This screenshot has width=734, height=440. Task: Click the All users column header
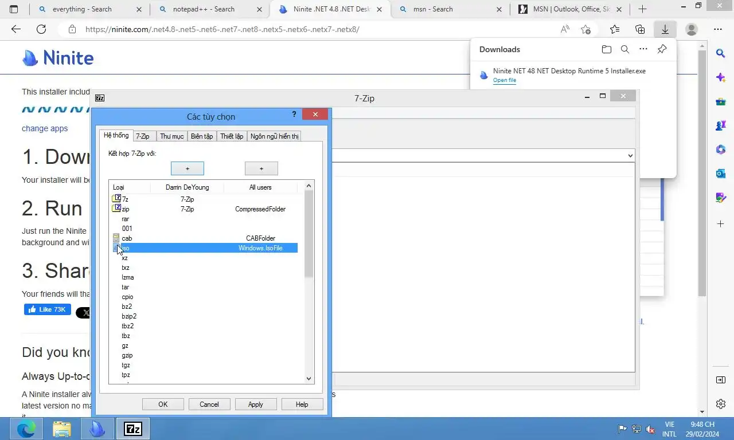click(x=260, y=187)
